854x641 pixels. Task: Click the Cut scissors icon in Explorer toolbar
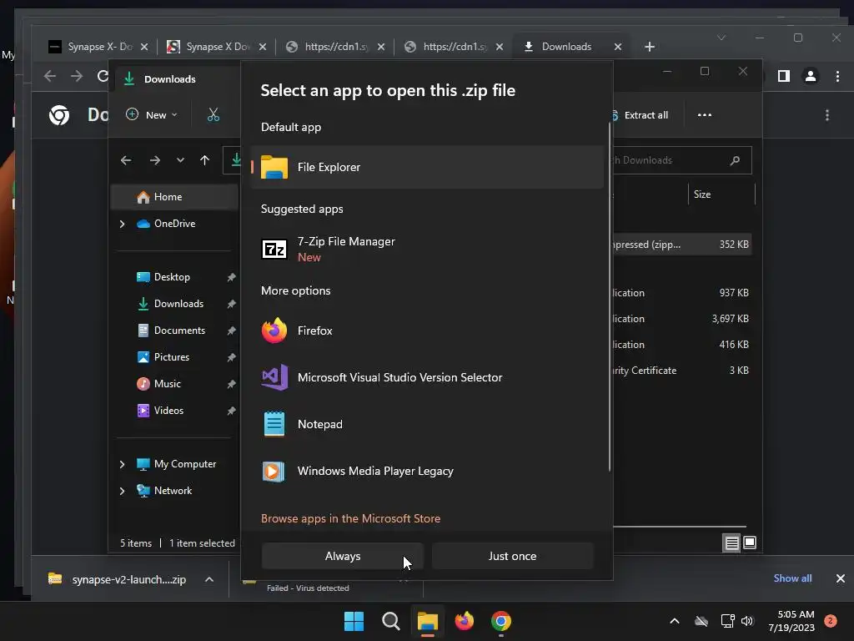click(213, 115)
